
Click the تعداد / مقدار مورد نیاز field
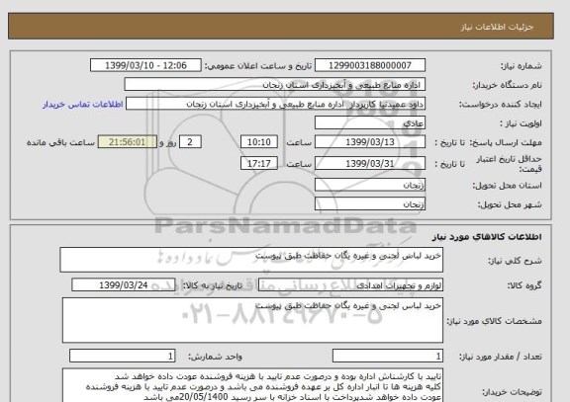[x=388, y=356]
